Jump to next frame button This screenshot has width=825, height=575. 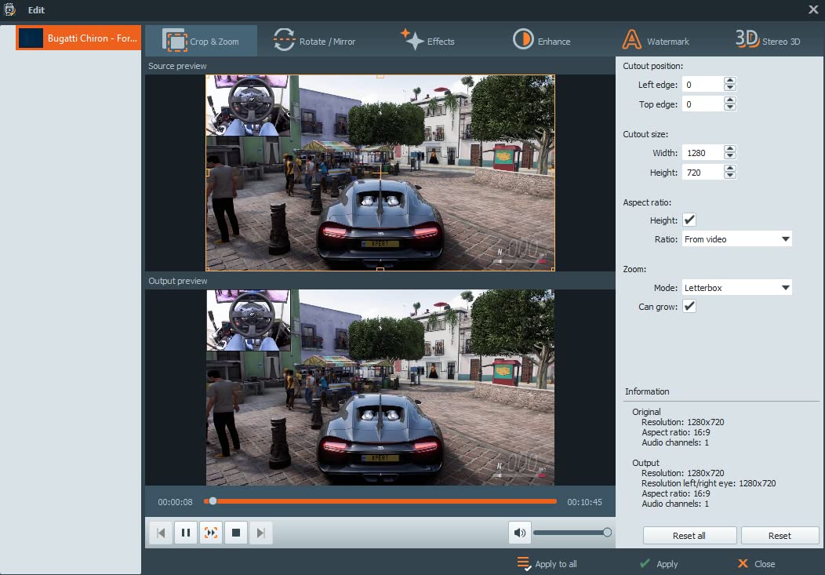(x=261, y=533)
